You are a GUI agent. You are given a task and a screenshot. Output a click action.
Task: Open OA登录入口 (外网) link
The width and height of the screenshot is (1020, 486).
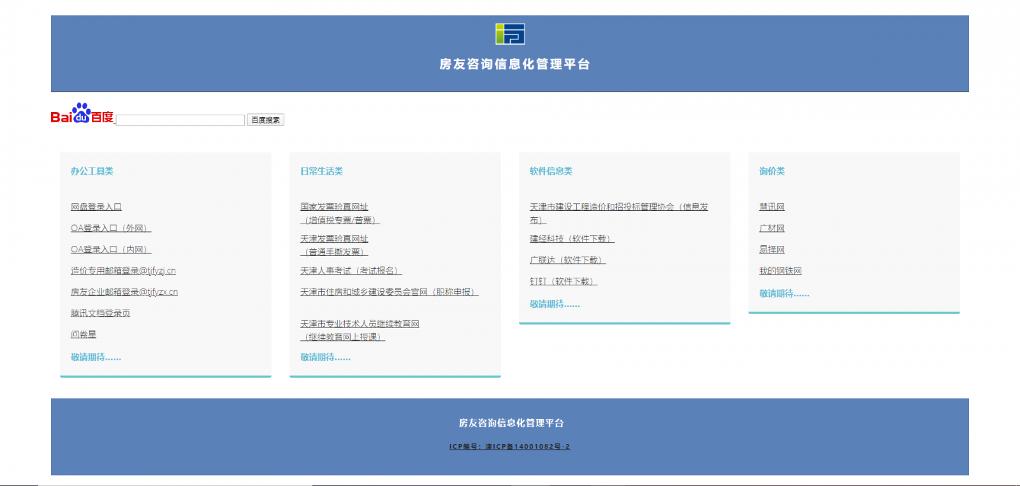[x=110, y=228]
